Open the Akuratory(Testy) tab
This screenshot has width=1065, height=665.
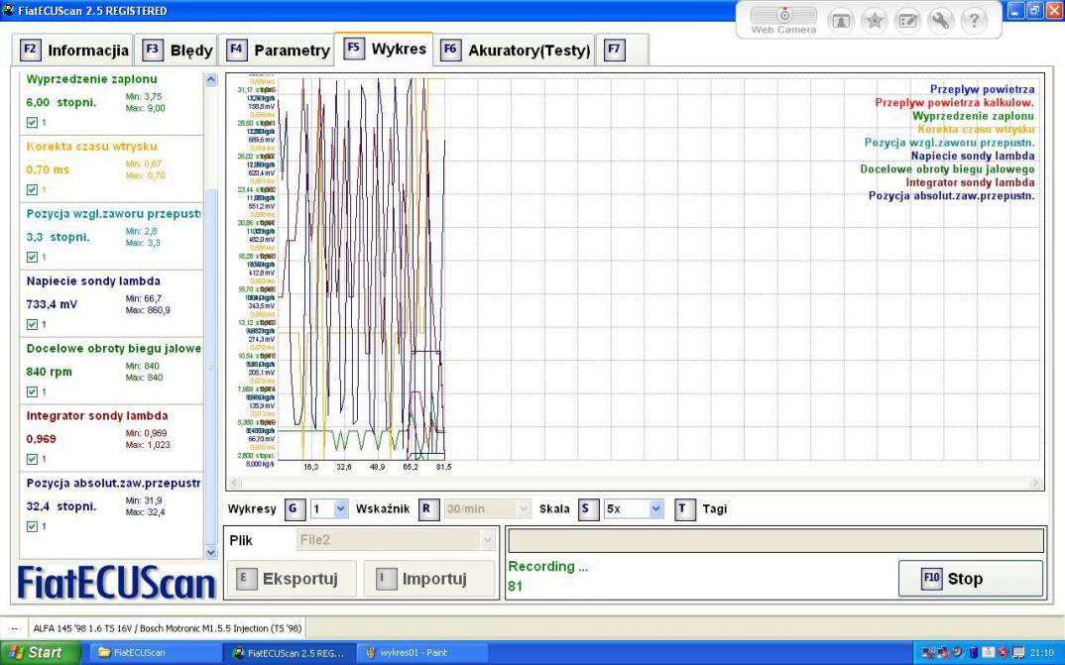pos(515,51)
